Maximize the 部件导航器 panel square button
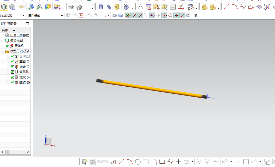The width and height of the screenshot is (275, 167). (27, 23)
